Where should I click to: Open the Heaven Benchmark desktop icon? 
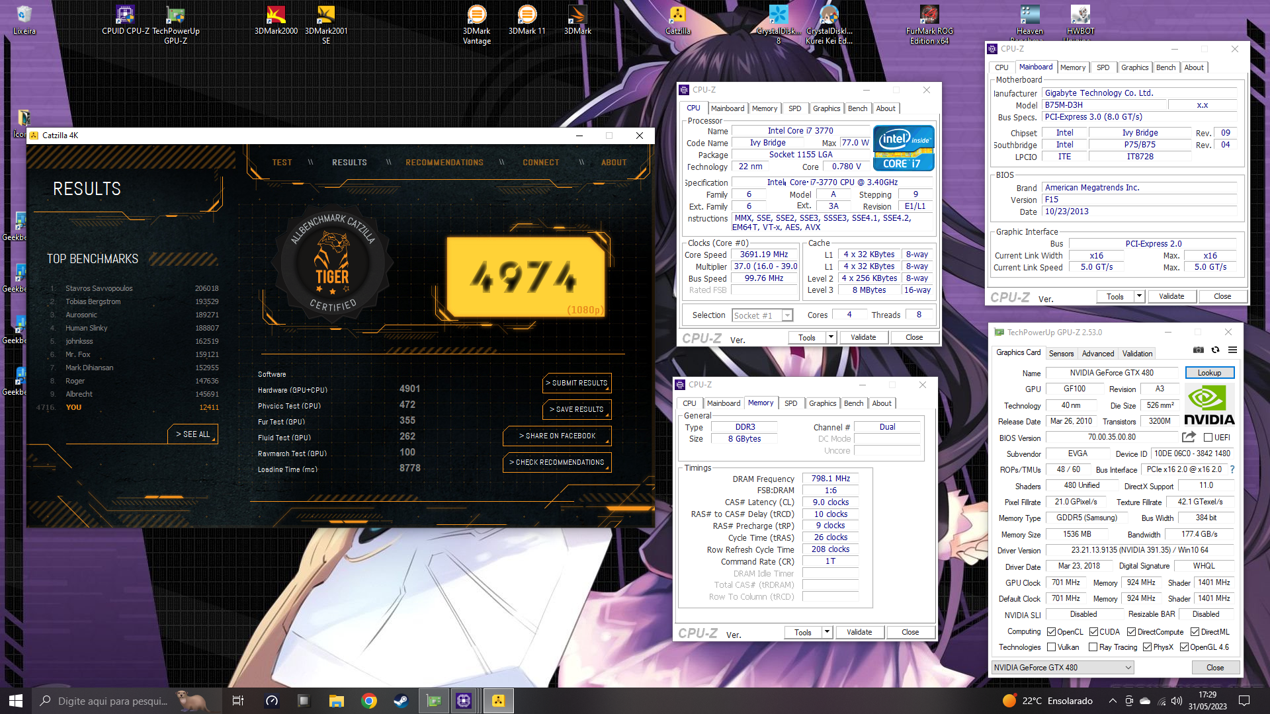click(1030, 22)
